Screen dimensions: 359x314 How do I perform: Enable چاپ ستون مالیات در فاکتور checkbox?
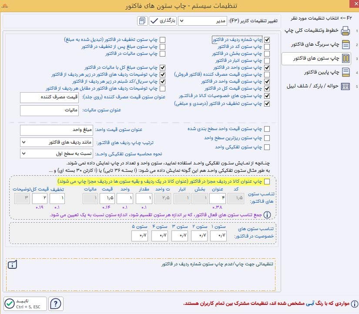[x=162, y=53]
